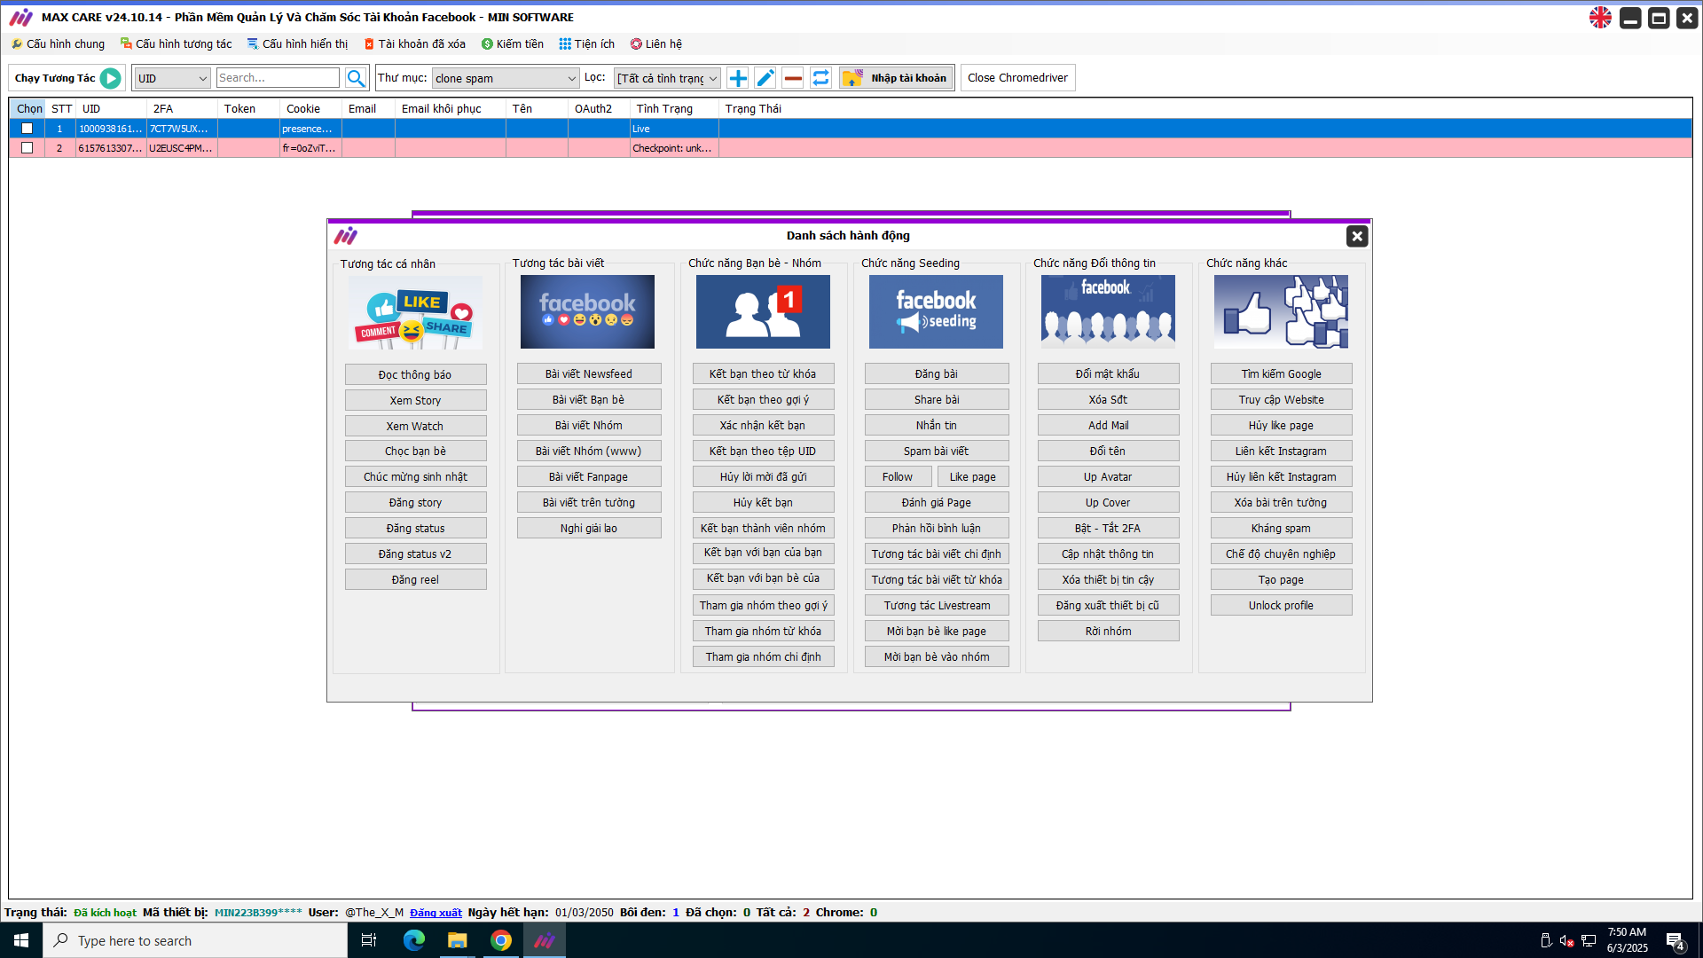Click the Nhập tài khoản button
Screen dimensions: 1703x958
coord(897,78)
